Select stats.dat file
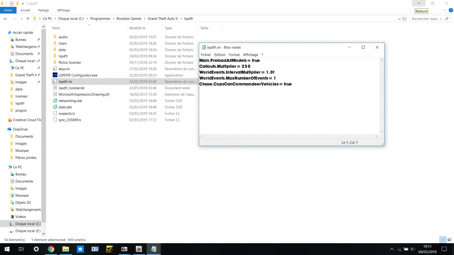Screen dimensions: 454x255 point(65,107)
